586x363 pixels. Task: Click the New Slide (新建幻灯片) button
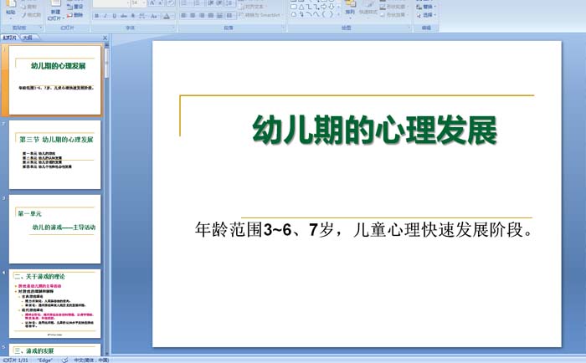[x=55, y=11]
